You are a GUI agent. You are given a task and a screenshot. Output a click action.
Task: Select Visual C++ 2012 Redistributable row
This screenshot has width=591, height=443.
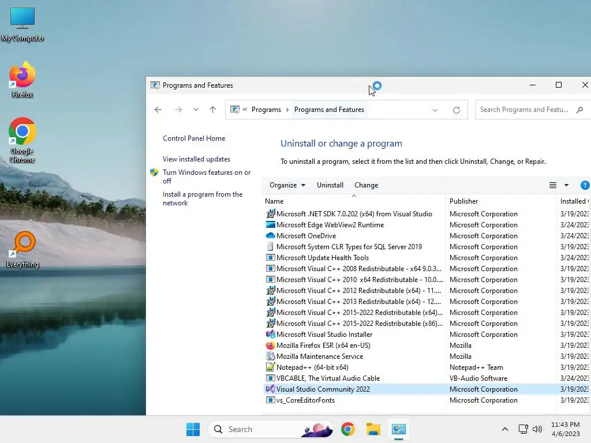(428, 290)
